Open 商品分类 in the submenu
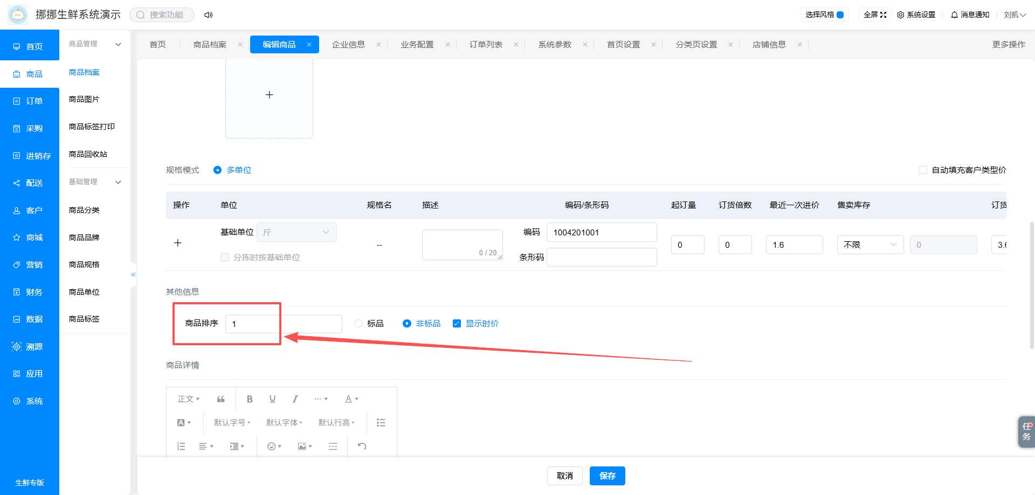The width and height of the screenshot is (1035, 495). (84, 210)
